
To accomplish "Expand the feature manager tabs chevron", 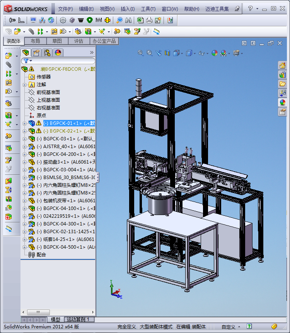I will point(92,52).
